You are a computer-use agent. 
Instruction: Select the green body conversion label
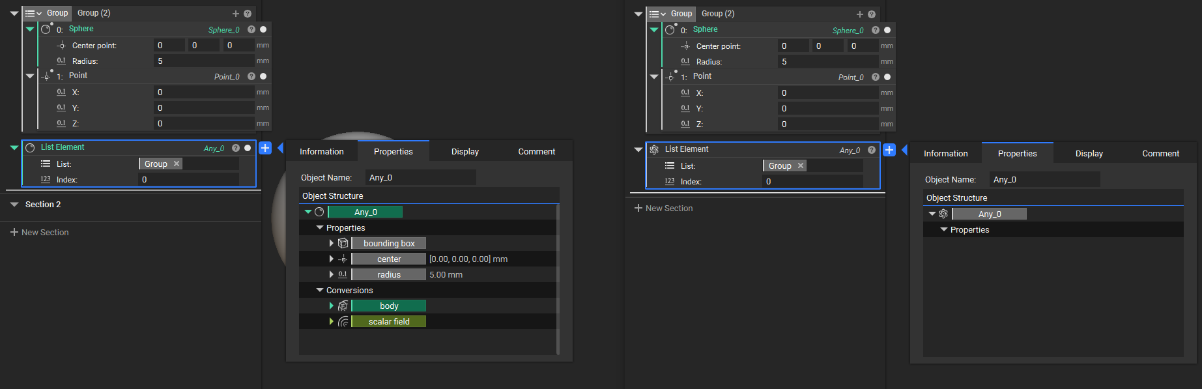[x=389, y=306]
